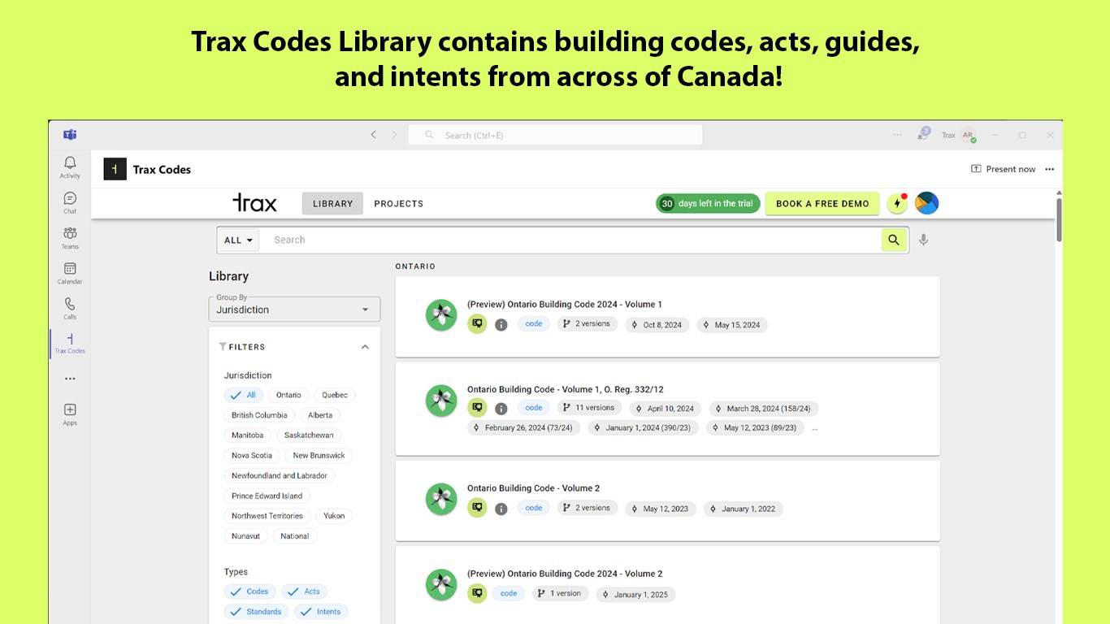Open the Activity feed in Teams sidebar
The width and height of the screenshot is (1110, 624).
70,167
